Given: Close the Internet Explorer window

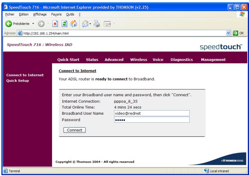Looking at the screenshot, I should (244, 7).
